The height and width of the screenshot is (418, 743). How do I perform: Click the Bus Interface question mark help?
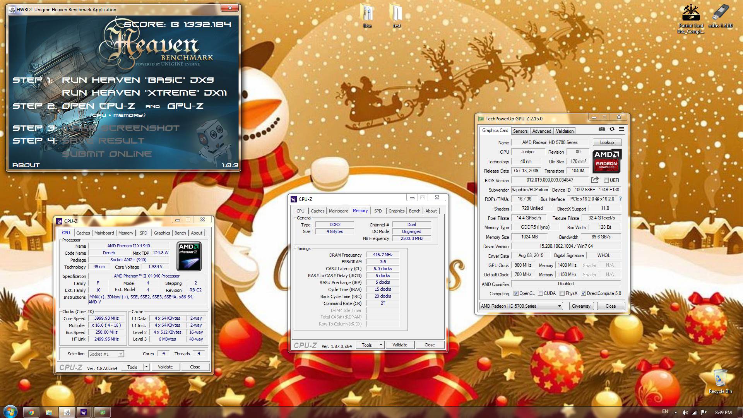coord(620,199)
